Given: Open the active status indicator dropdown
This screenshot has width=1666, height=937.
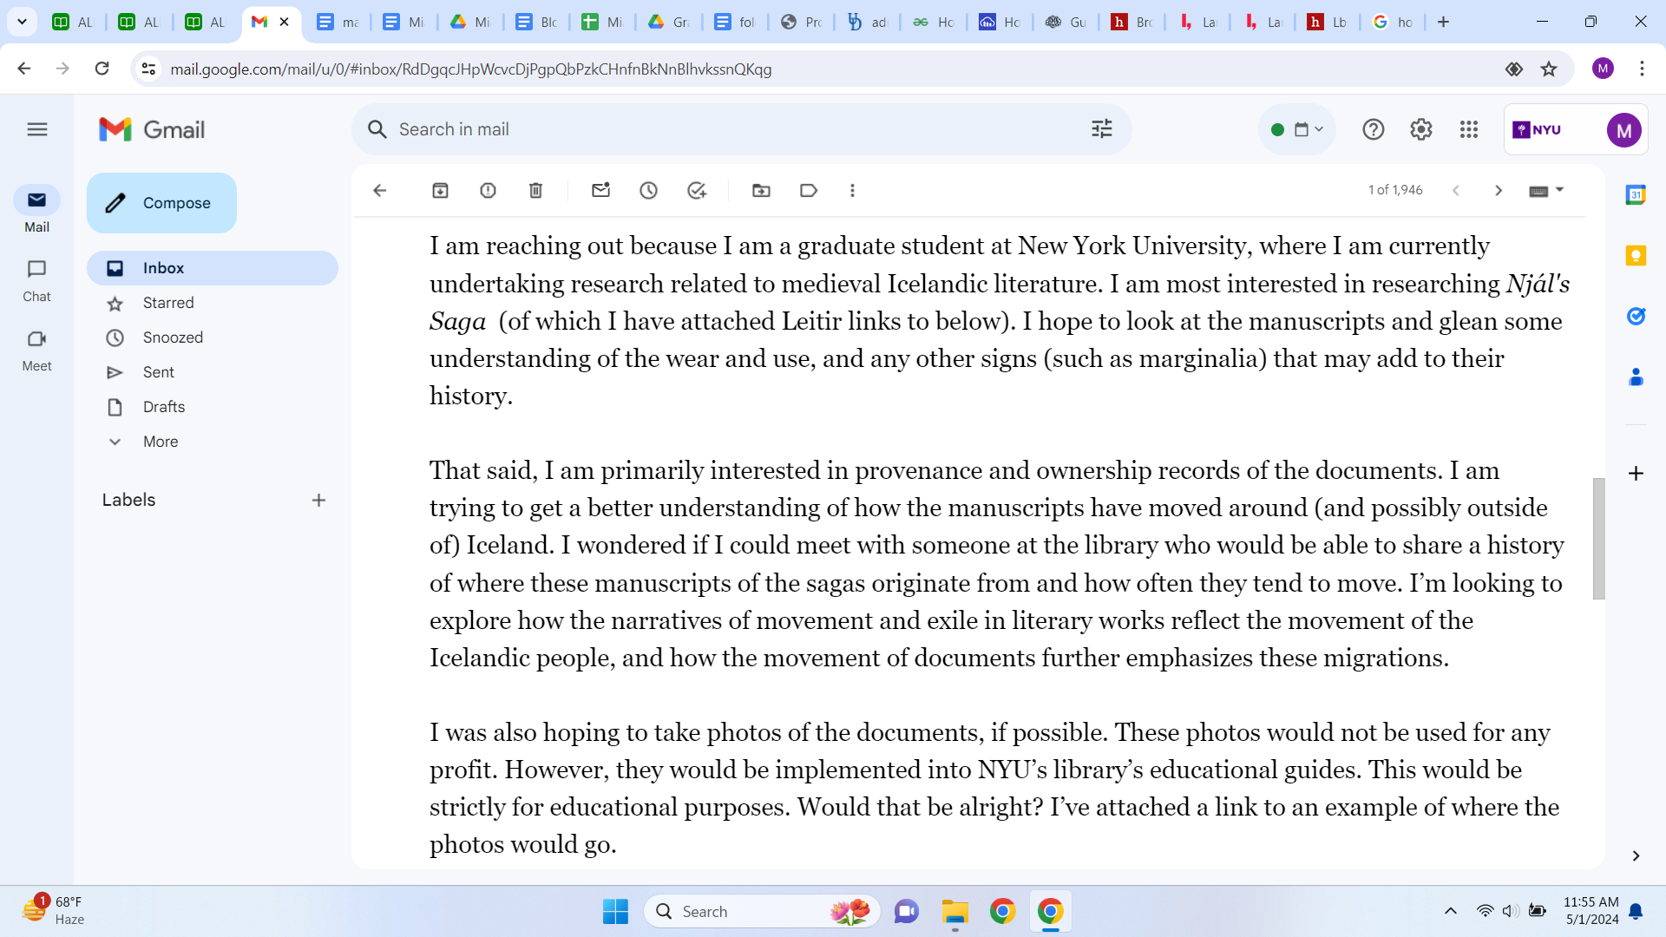Looking at the screenshot, I should pos(1296,129).
